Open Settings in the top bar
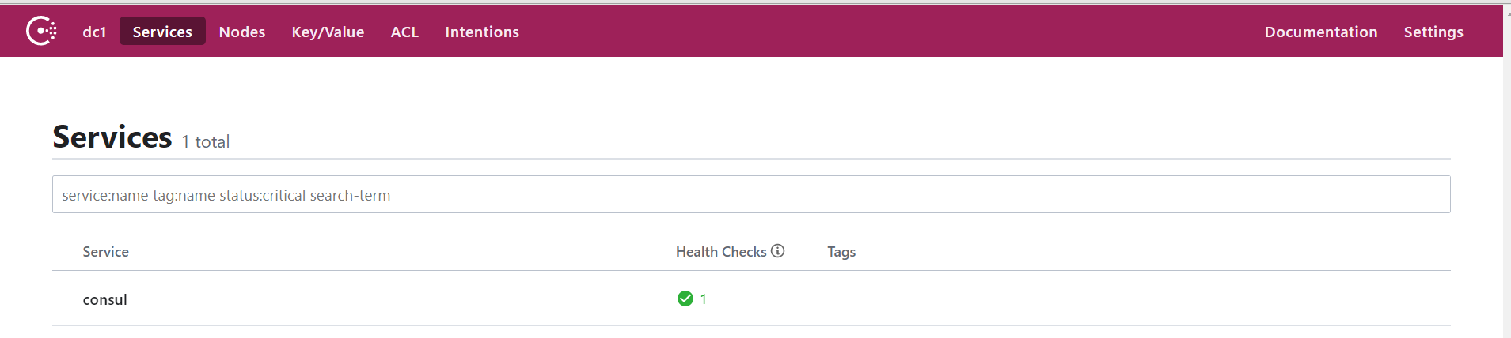Viewport: 1511px width, 338px height. 1433,32
